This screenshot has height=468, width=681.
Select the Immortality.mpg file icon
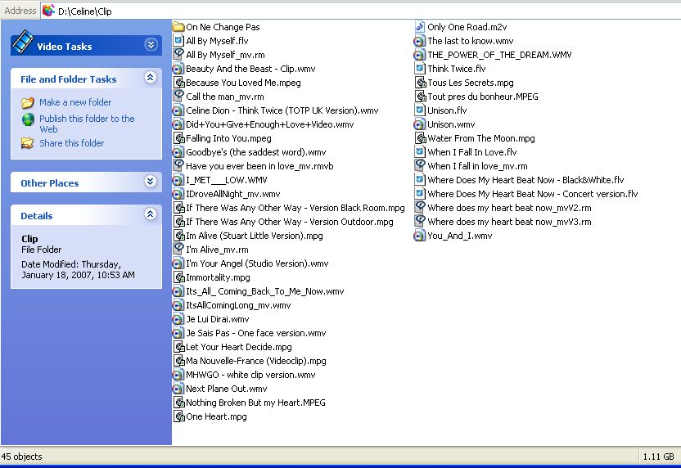point(178,277)
